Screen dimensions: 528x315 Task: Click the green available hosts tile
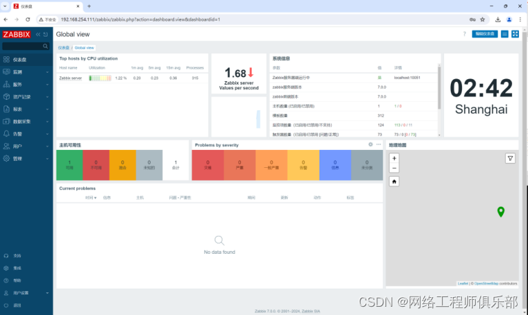click(x=70, y=165)
